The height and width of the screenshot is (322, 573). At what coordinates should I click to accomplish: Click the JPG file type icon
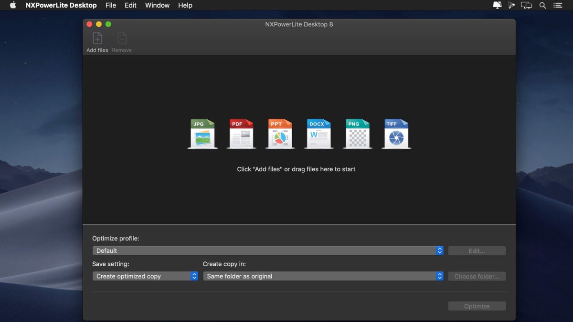[x=202, y=134]
